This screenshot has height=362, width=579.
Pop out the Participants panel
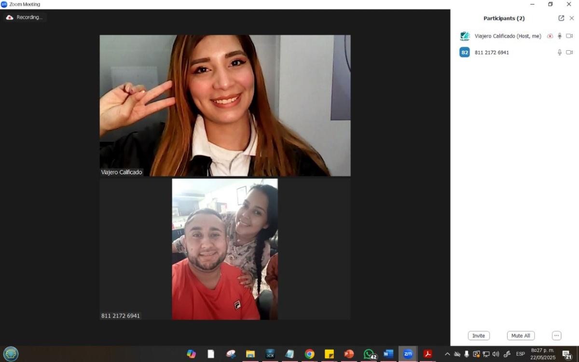561,18
